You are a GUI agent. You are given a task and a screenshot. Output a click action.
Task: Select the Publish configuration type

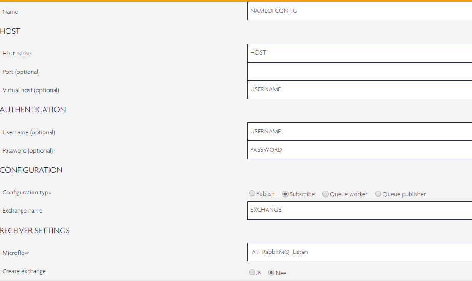252,193
